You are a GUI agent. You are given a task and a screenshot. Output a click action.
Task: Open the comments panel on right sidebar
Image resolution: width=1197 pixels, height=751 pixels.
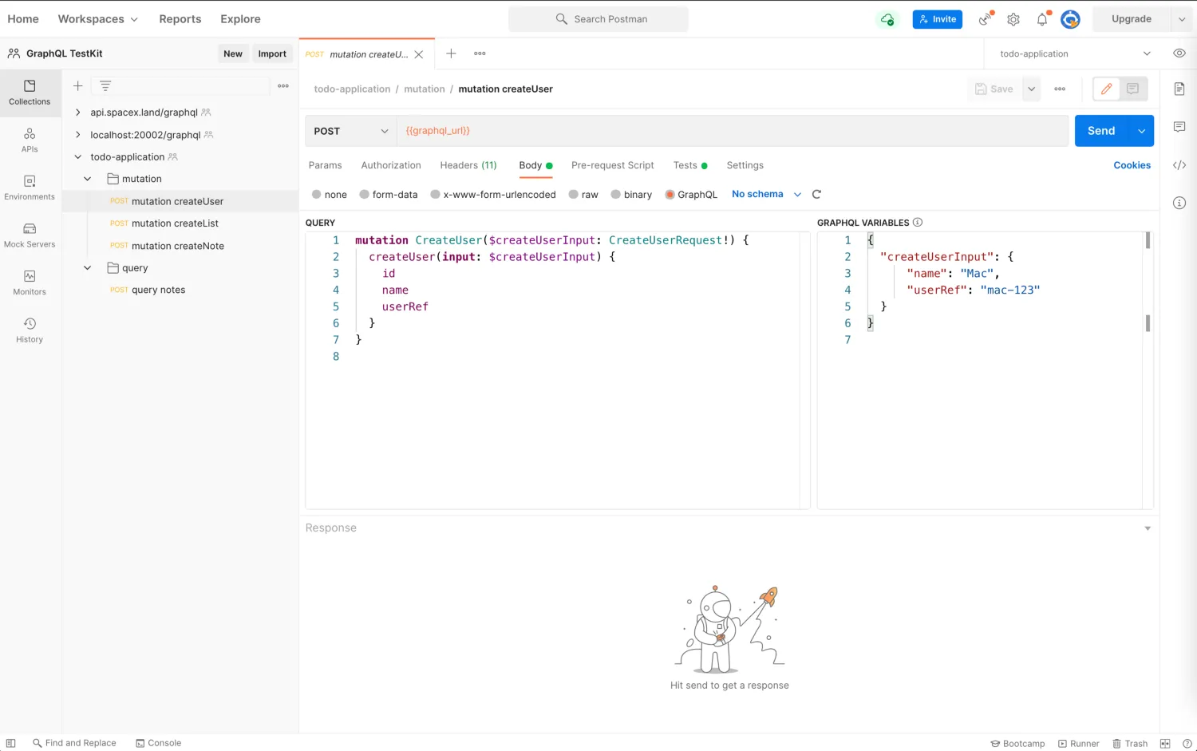tap(1179, 127)
